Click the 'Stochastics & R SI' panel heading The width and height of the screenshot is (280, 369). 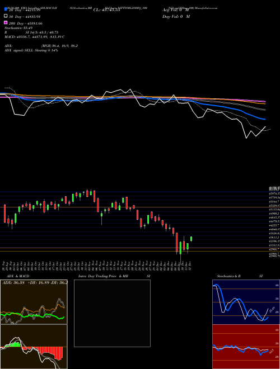tap(240, 276)
